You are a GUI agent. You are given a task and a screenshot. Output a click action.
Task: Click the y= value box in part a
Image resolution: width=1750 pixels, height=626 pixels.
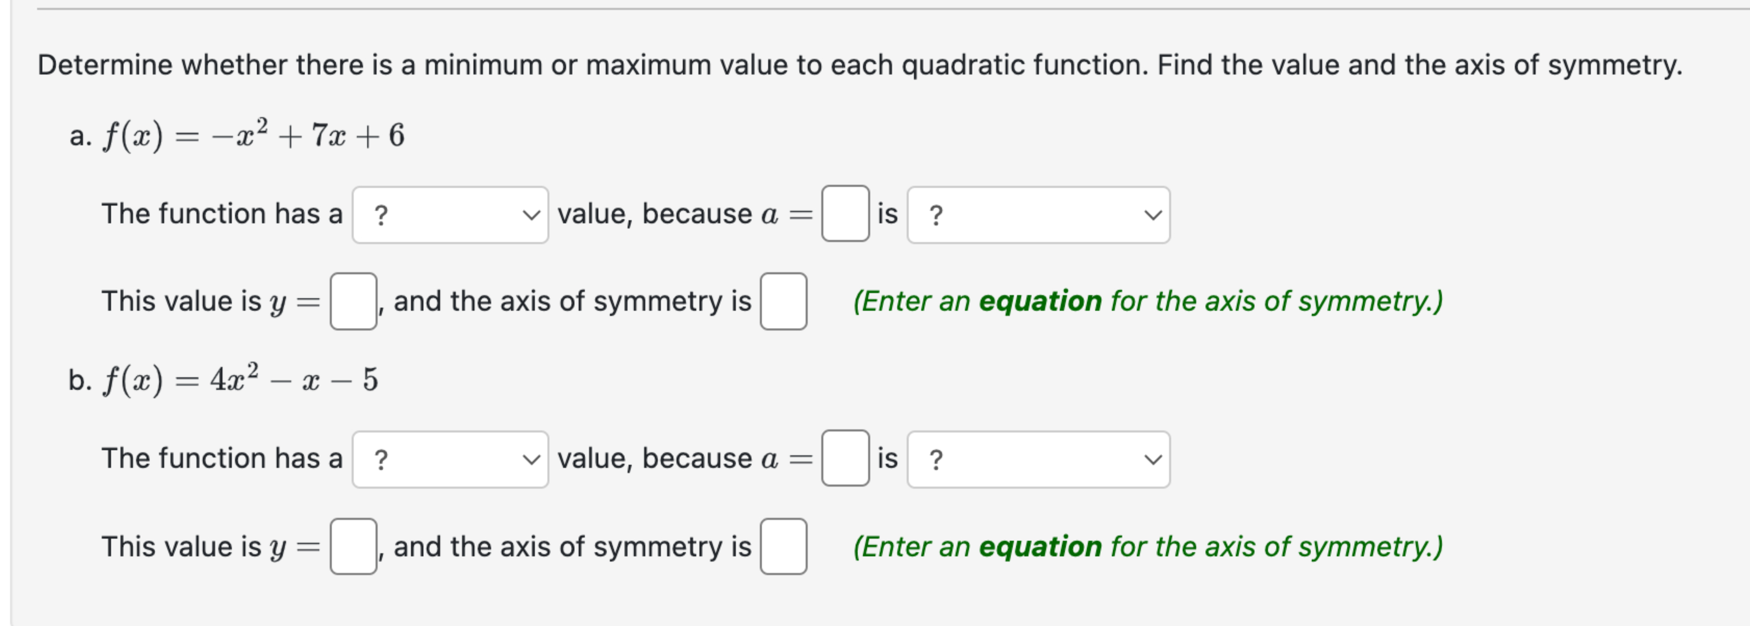[x=354, y=301]
